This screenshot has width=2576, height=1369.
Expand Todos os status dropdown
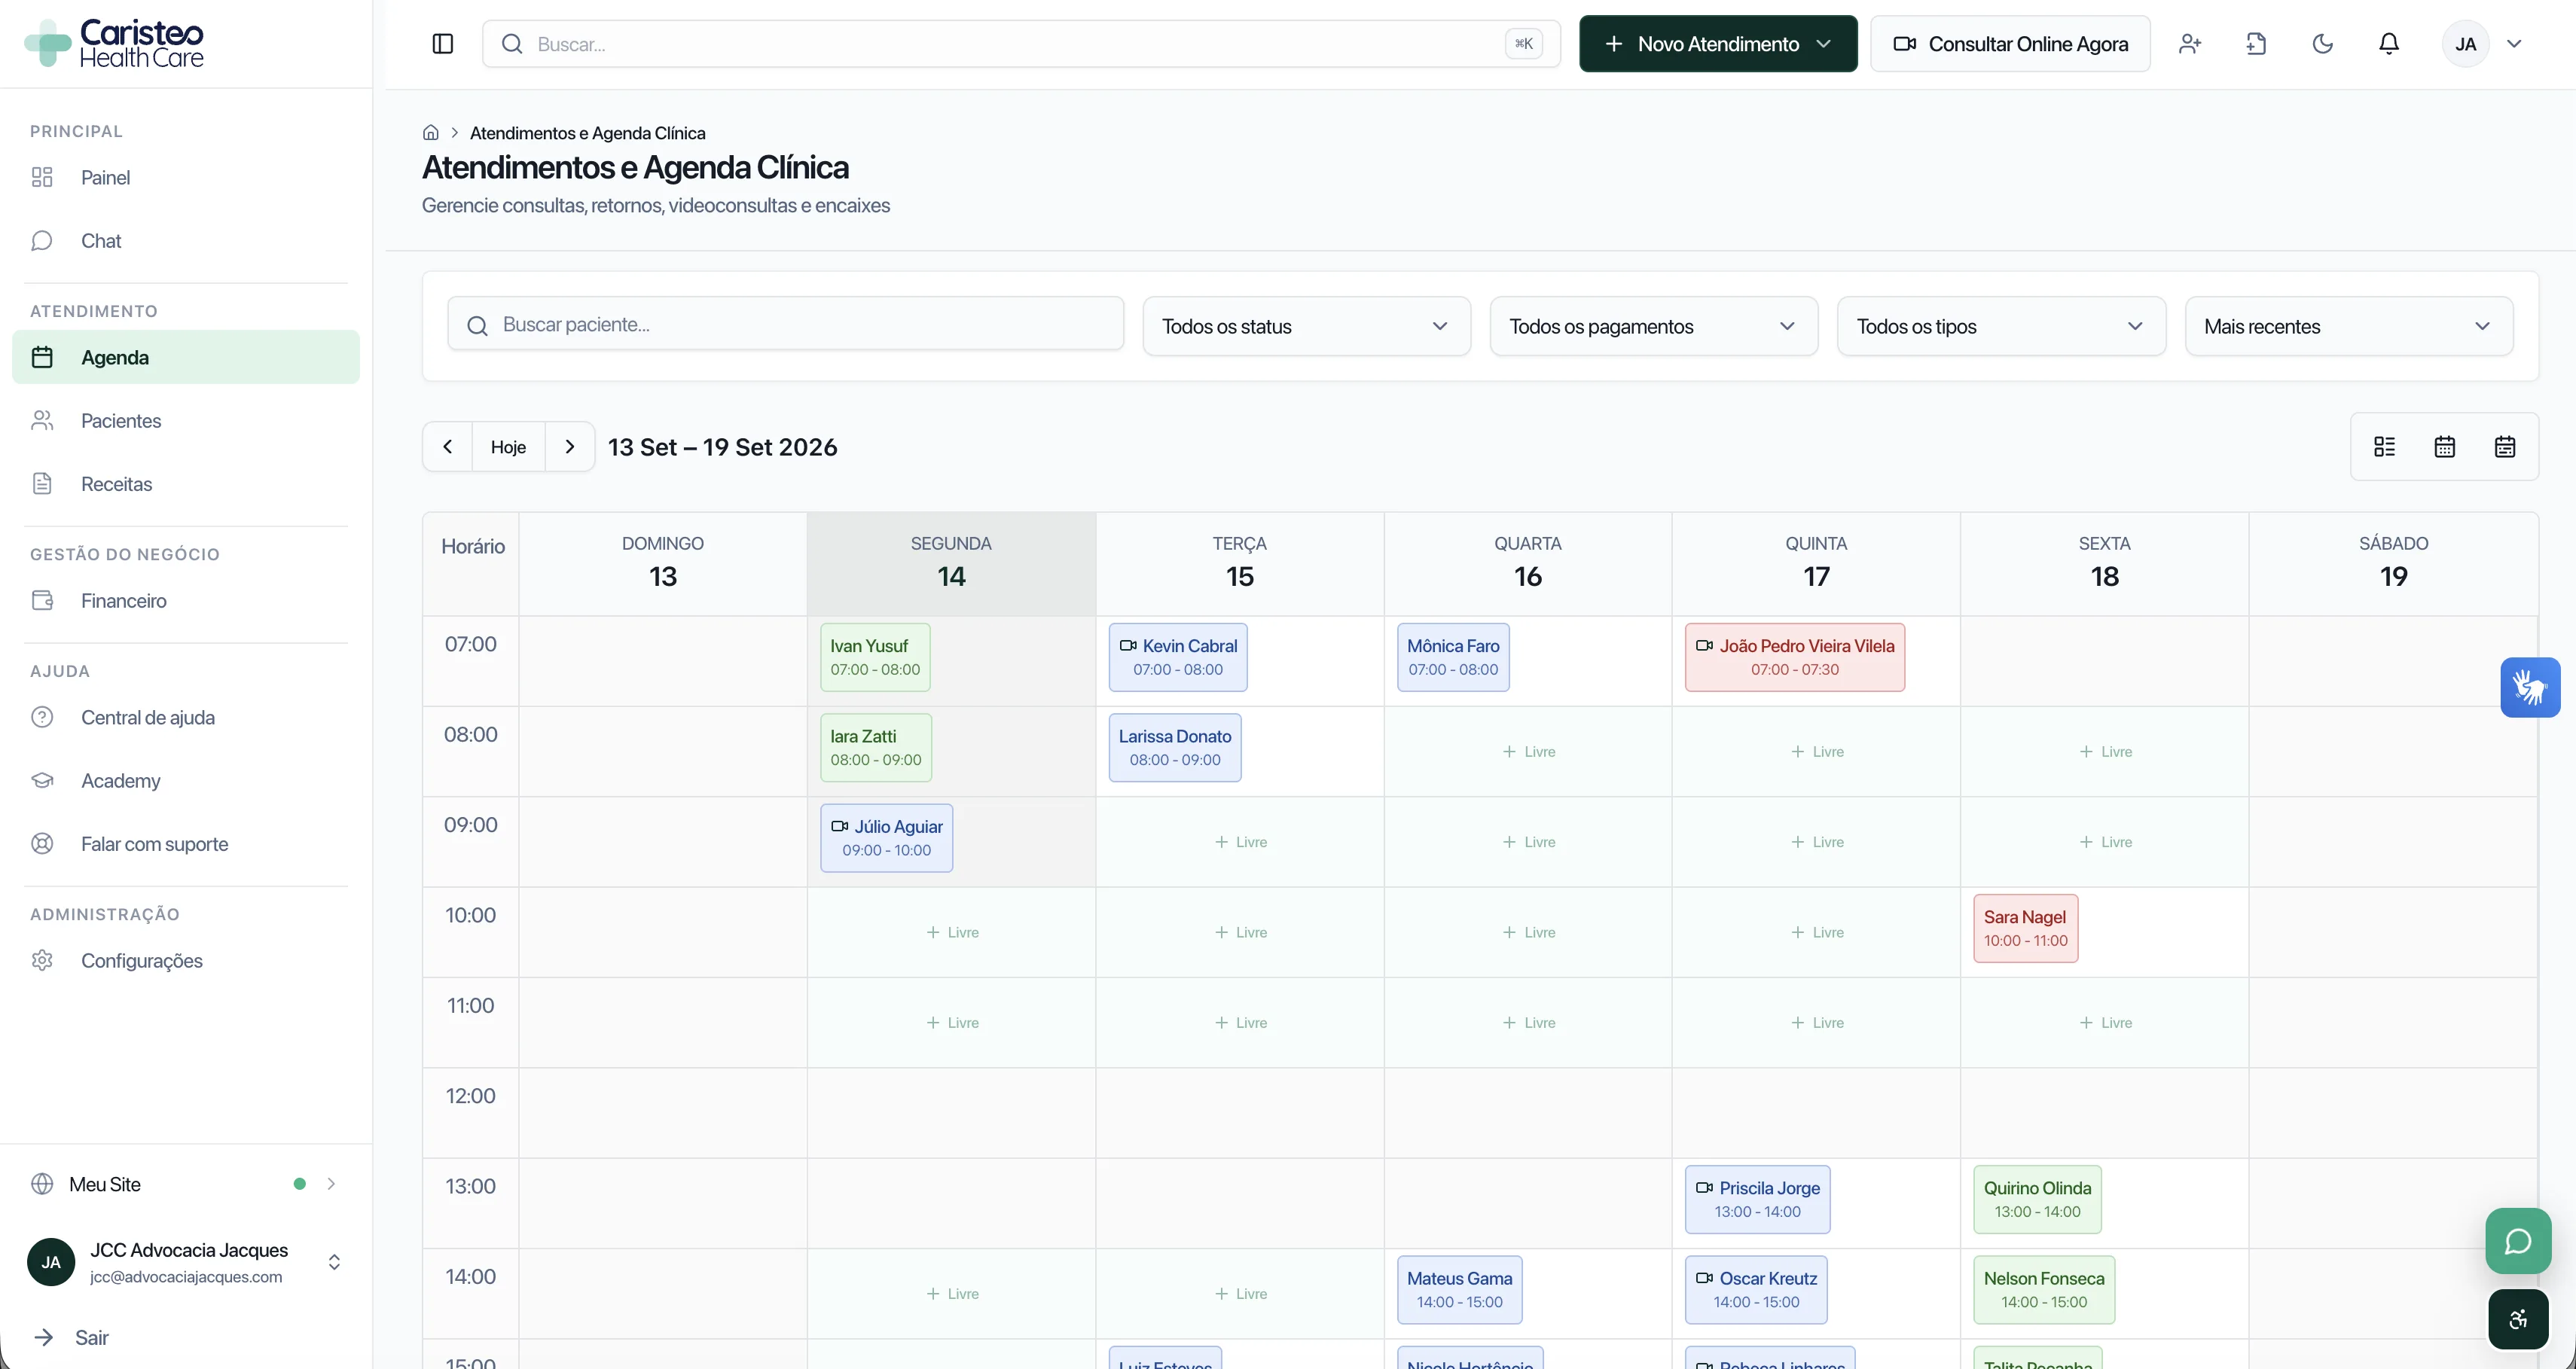click(1306, 327)
